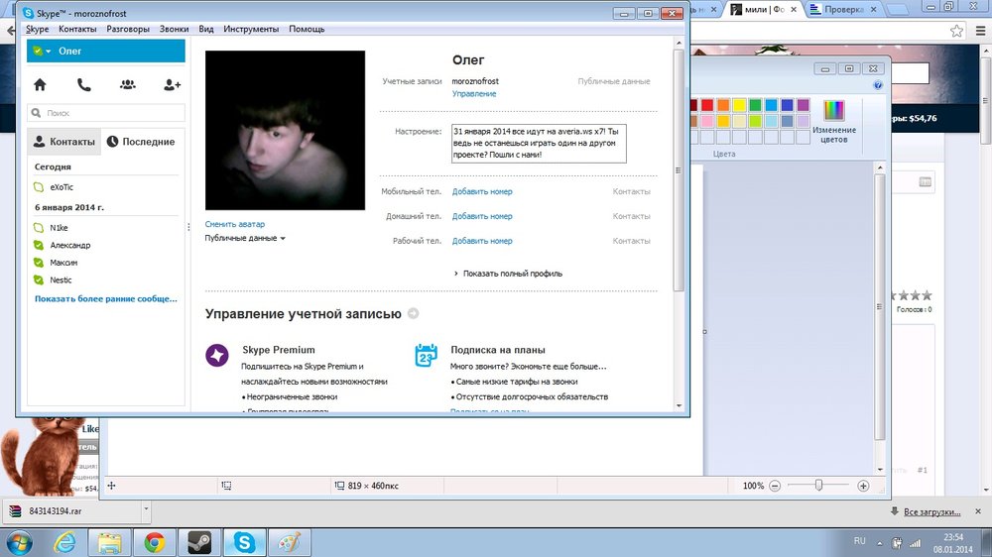Click the Сменить аватар link
992x557 pixels.
point(235,224)
